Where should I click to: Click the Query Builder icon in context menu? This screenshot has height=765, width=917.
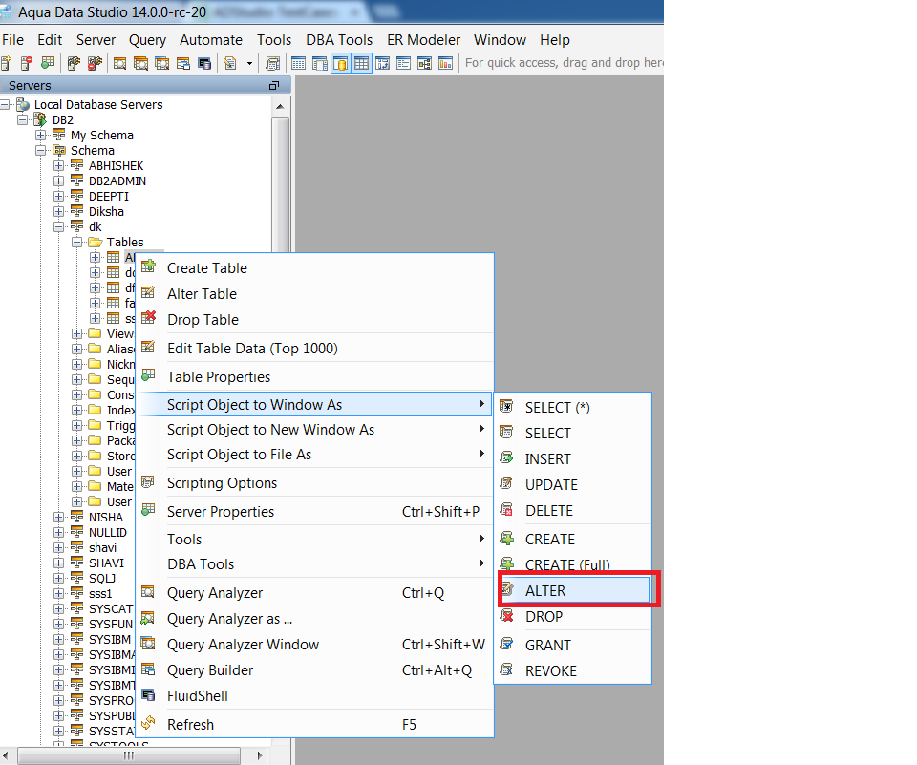point(149,669)
